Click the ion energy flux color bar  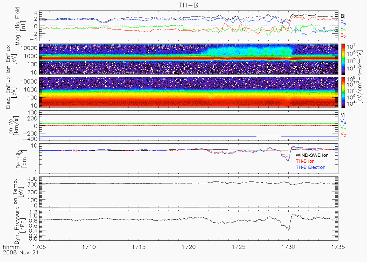coord(343,59)
